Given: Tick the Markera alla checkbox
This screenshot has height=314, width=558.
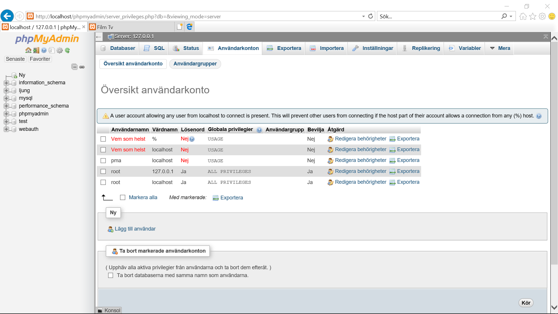Looking at the screenshot, I should tap(123, 197).
